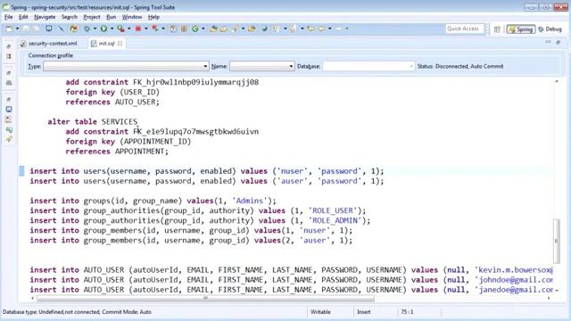The height and width of the screenshot is (321, 571).
Task: Click the Debug bug toolbar icon
Action: point(87,29)
